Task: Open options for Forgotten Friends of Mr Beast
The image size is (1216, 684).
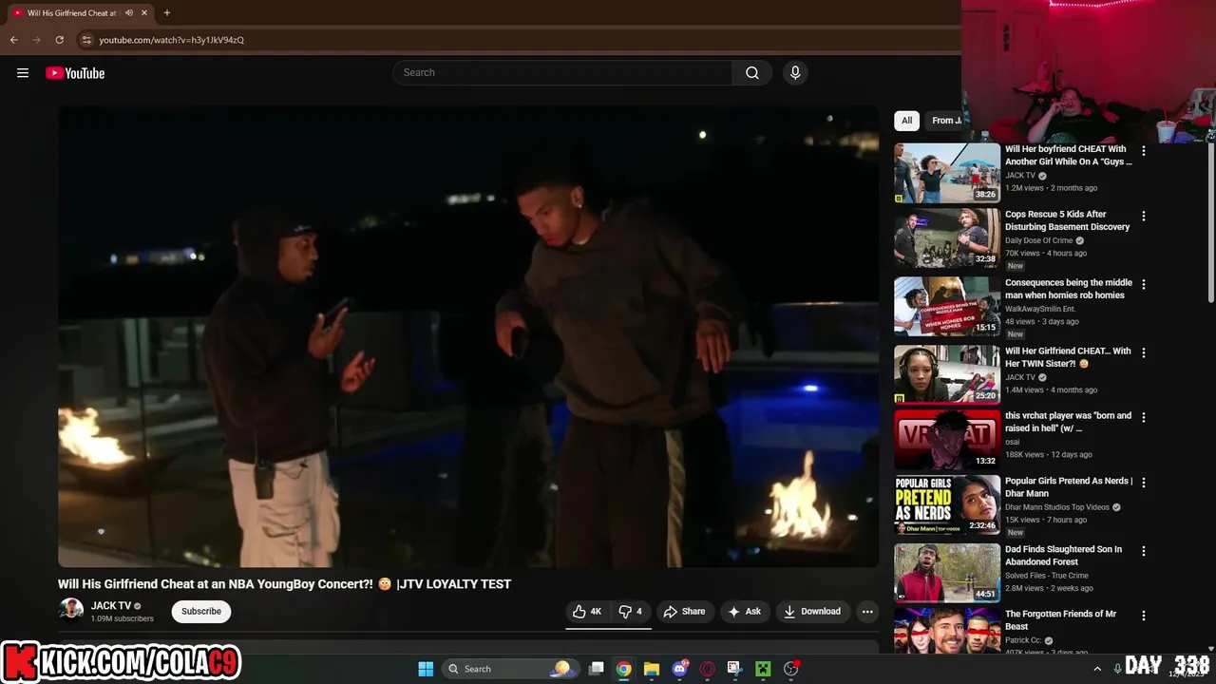Action: coord(1144,616)
